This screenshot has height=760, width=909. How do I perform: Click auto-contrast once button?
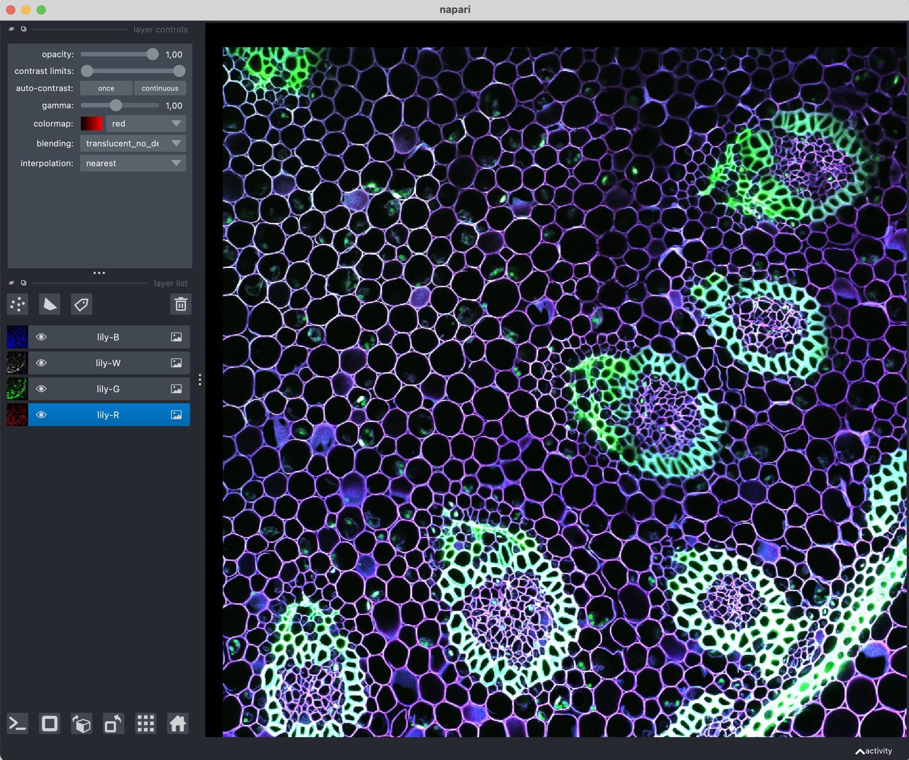[x=106, y=88]
